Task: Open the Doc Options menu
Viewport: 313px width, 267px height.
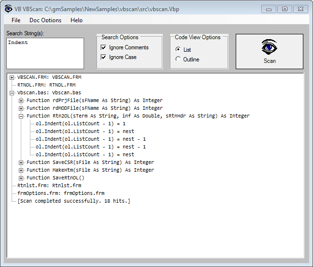Action: (x=45, y=20)
